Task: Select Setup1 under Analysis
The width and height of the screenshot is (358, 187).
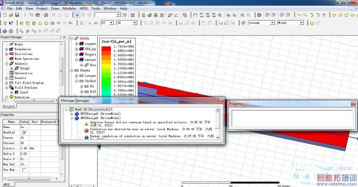Action: pyautogui.click(x=24, y=68)
